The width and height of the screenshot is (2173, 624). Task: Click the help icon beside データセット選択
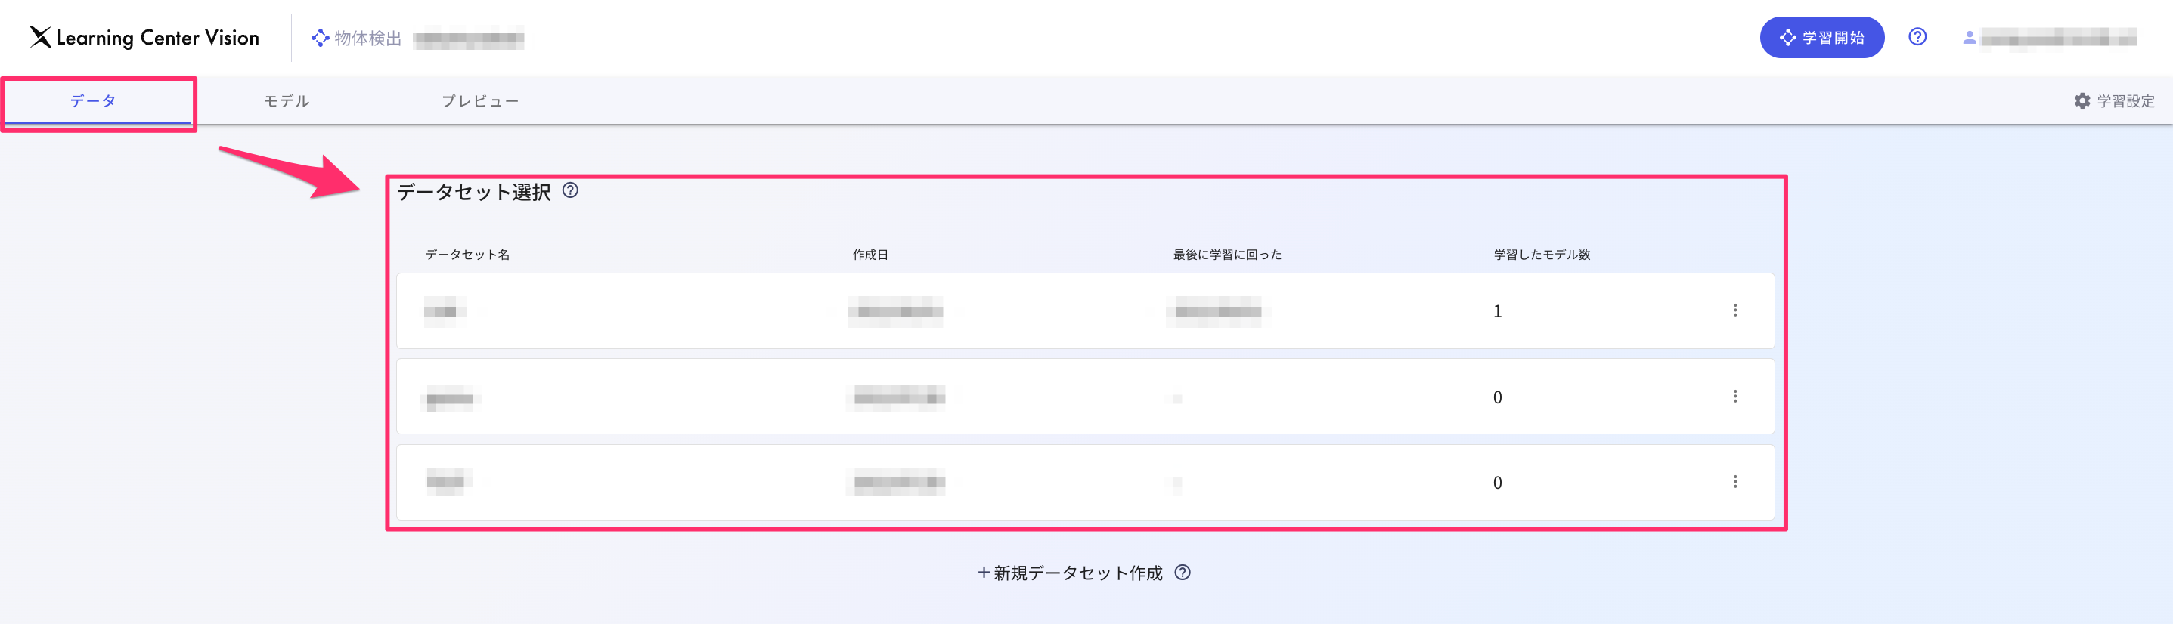(570, 190)
